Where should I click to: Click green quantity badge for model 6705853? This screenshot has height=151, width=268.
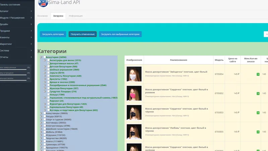pos(258,112)
